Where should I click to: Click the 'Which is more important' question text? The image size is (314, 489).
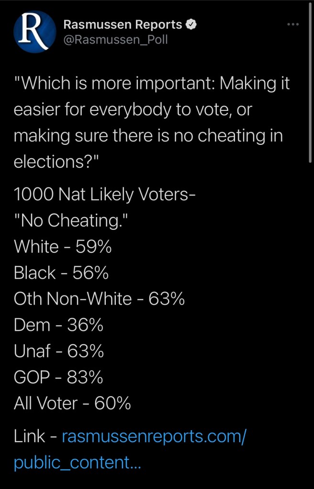[x=152, y=84]
